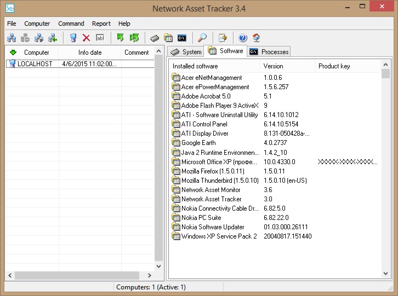Click the add single computer icon
Viewport: 398px width, 296px height.
(73, 38)
